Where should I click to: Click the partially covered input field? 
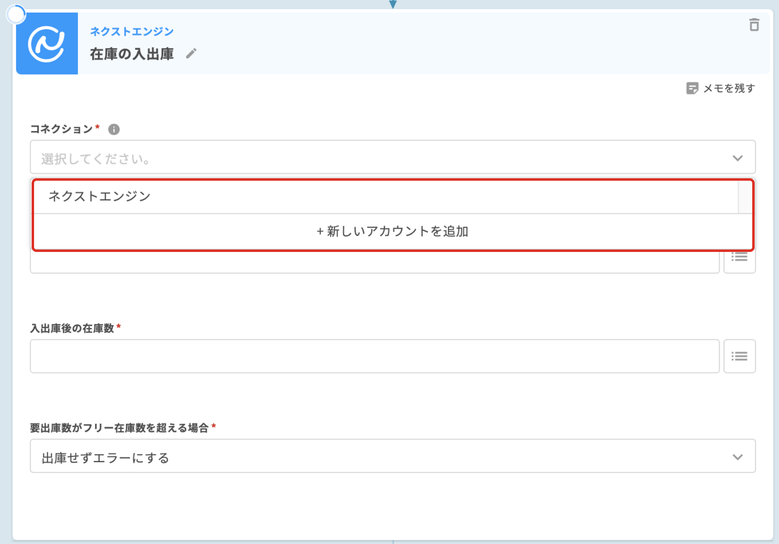[374, 263]
